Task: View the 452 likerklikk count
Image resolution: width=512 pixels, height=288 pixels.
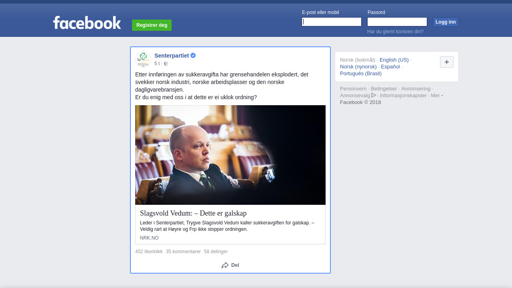Action: 149,252
